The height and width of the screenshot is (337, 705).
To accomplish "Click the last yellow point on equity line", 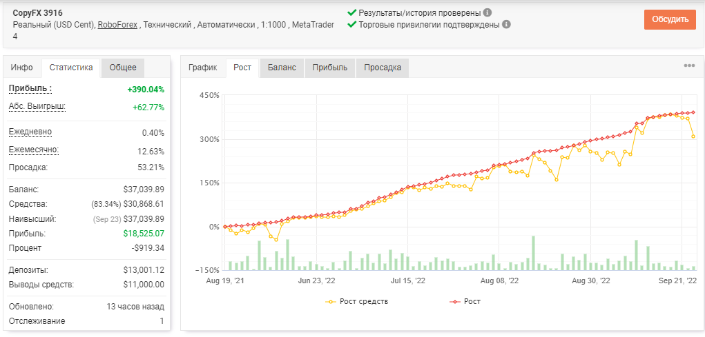I will point(694,136).
